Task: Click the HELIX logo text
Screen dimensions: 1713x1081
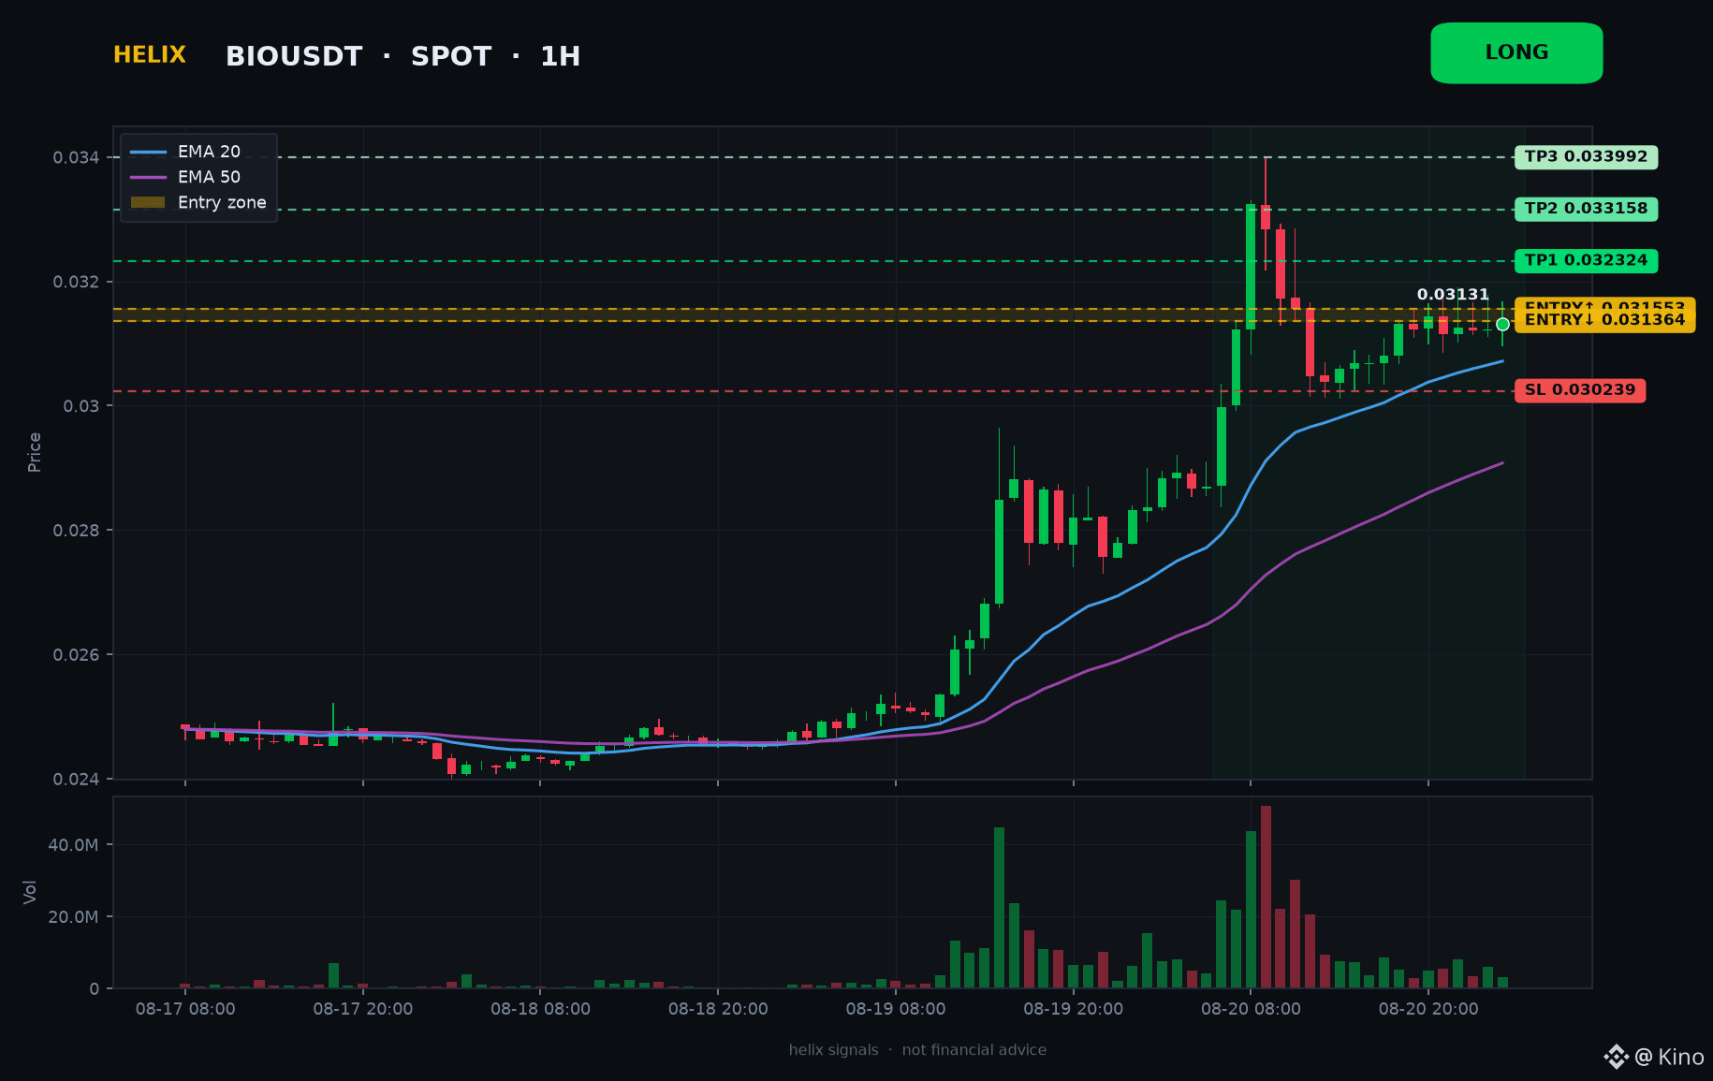Action: 150,55
